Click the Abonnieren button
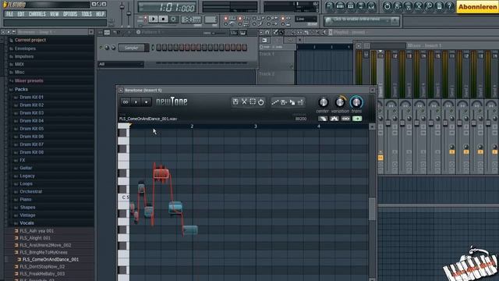Viewport: 499px width, 281px height. [478, 7]
